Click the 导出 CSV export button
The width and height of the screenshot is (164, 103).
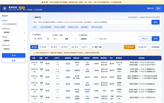142,47
